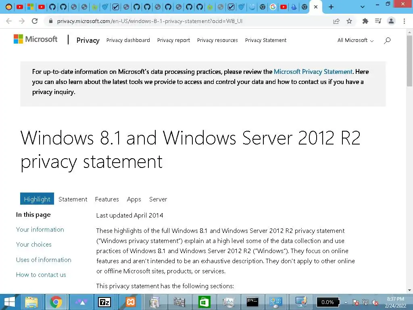Reload the current page
Screen dimensions: 413x310
point(35,21)
